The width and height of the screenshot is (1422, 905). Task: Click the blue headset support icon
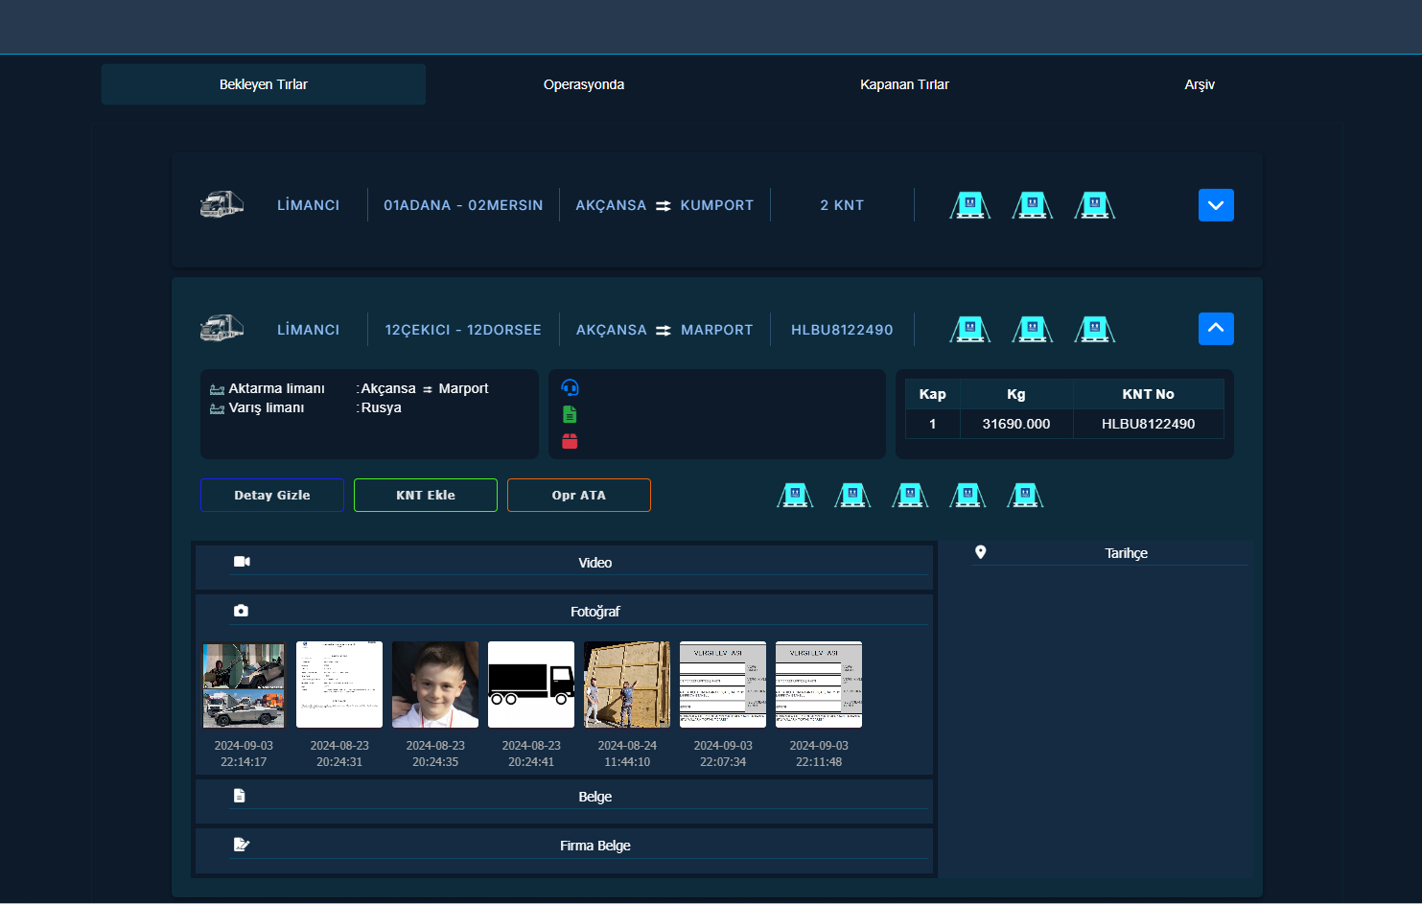pos(570,388)
